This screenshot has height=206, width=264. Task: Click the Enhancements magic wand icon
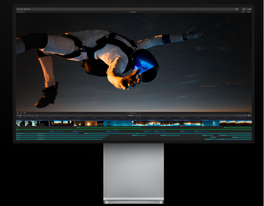coord(21,113)
